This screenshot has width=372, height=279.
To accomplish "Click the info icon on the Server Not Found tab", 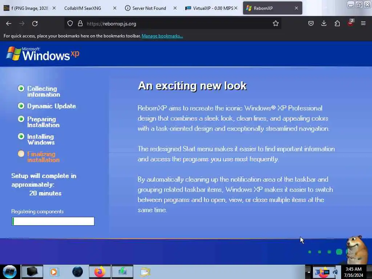I will pos(128,8).
